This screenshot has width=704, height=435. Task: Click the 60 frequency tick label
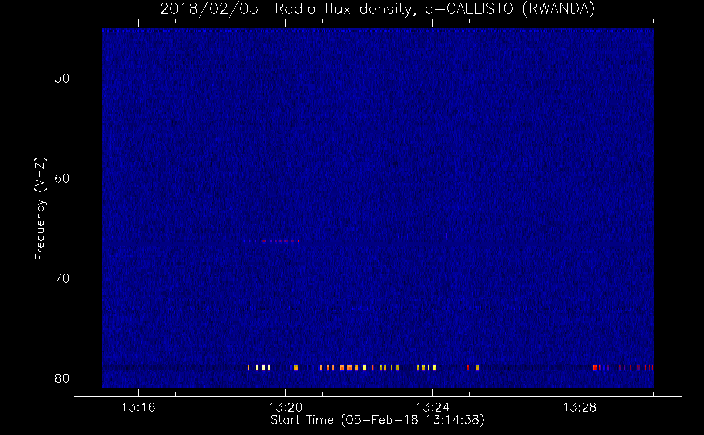click(62, 178)
